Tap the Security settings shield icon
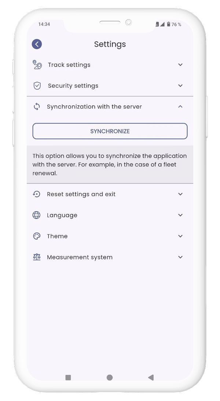The width and height of the screenshot is (220, 401). click(x=37, y=86)
